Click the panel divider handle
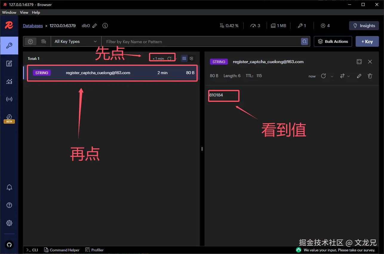Viewport: 384px width, 254px height. coord(202,149)
